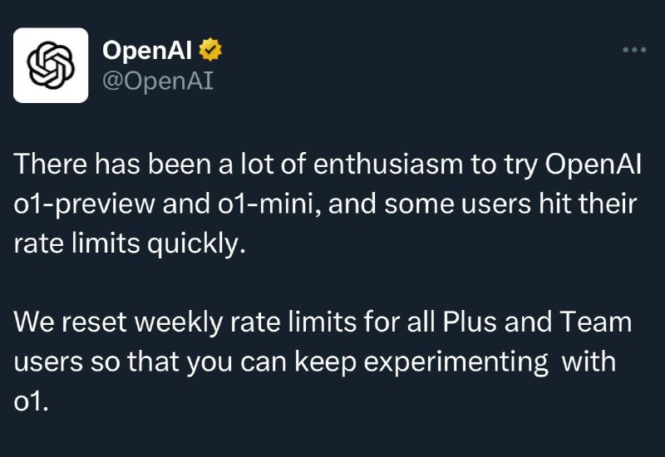
Task: Click the phrase "some users hit their"
Action: (510, 204)
